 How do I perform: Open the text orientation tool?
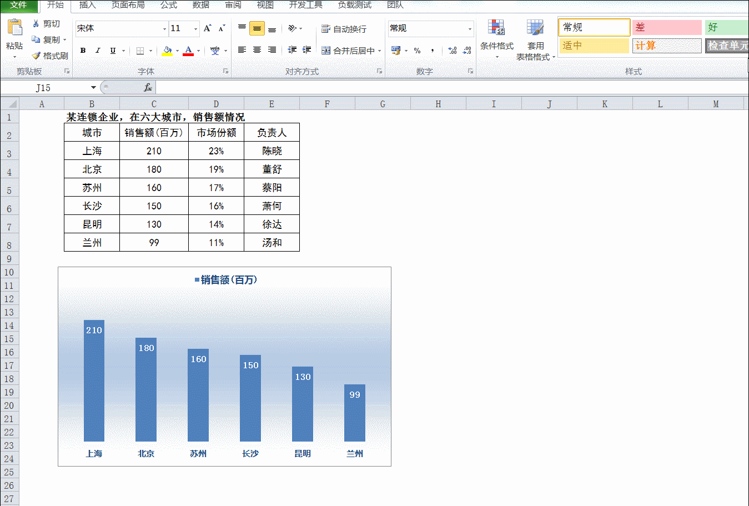(292, 28)
